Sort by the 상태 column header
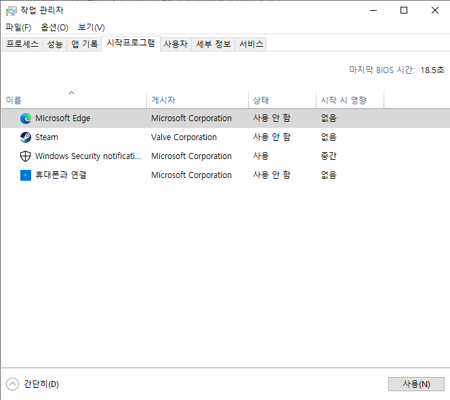Viewport: 450px width, 400px height. (x=282, y=99)
